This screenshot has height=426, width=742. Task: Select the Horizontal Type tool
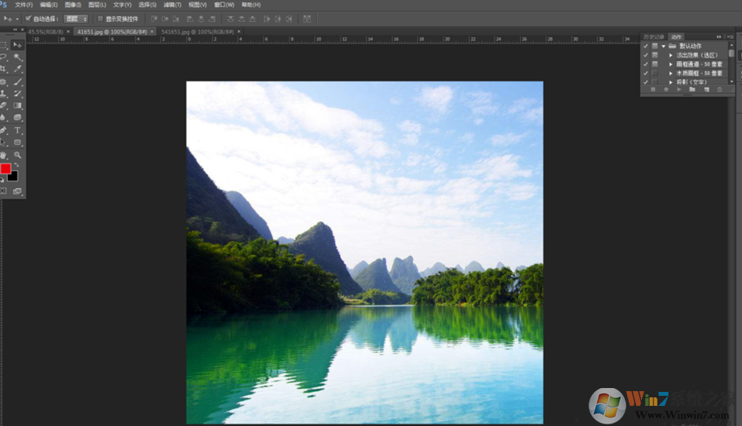click(x=18, y=130)
